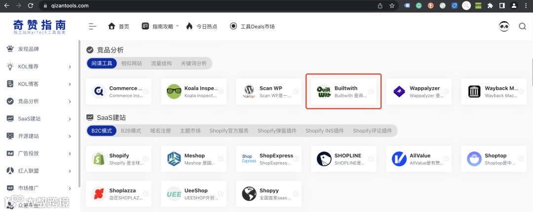Image resolution: width=533 pixels, height=212 pixels.
Task: Switch to the 主题市场 tab
Action: [x=190, y=131]
